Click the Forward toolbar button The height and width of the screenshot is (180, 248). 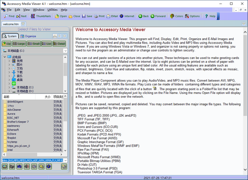click(x=158, y=16)
